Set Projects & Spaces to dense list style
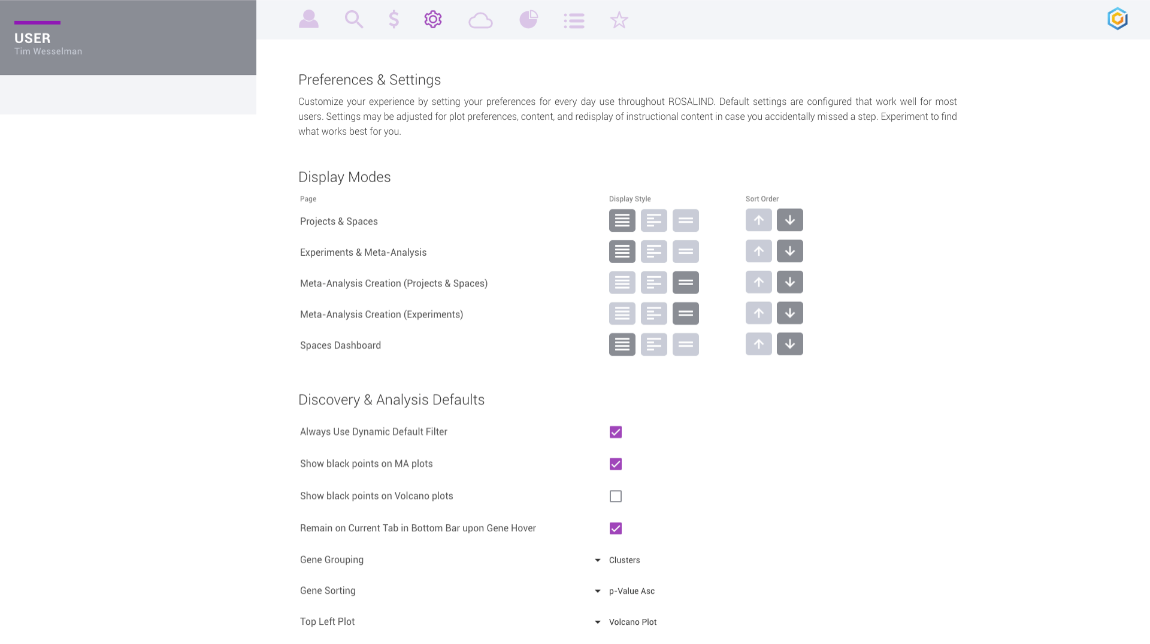The width and height of the screenshot is (1150, 644). (622, 220)
